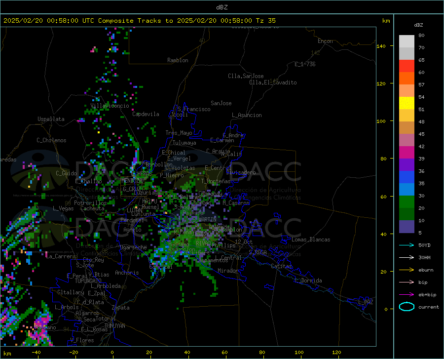The height and width of the screenshot is (359, 444).
Task: Click the L_Asuncion map label
Action: 247,116
